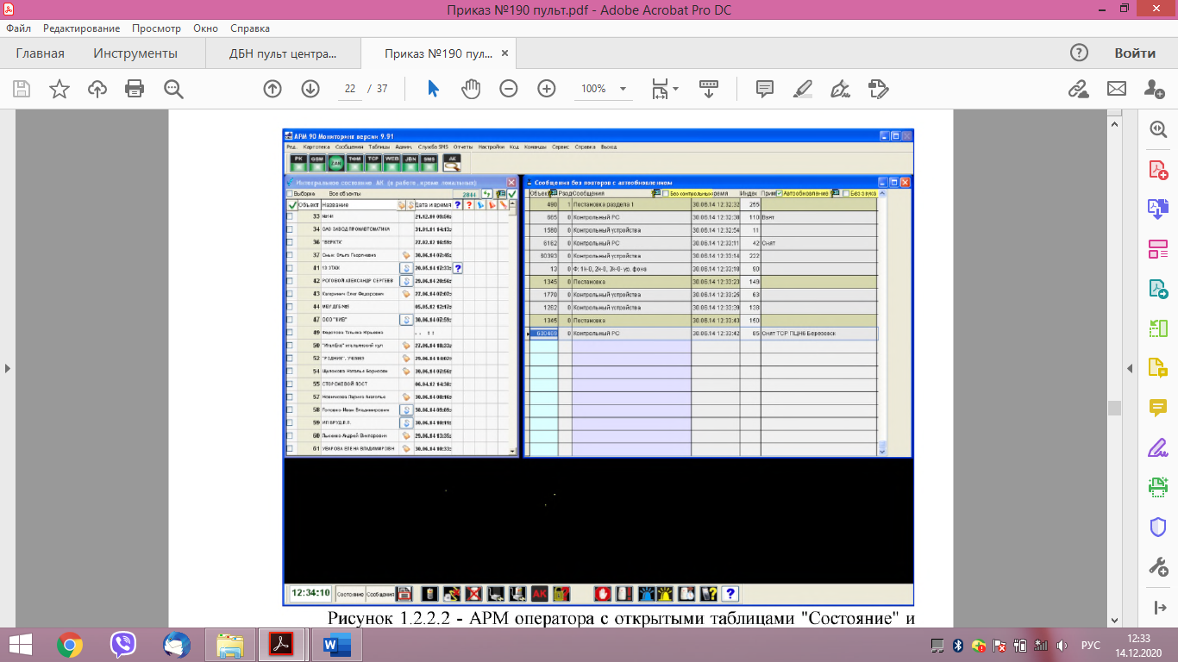Zoom out with the minus button
The image size is (1178, 662).
coord(509,89)
